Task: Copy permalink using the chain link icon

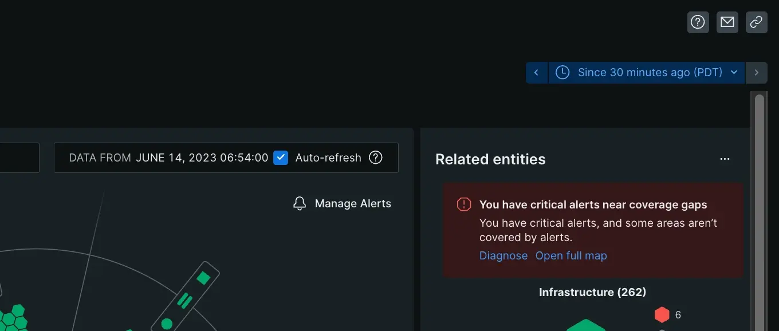Action: [756, 22]
